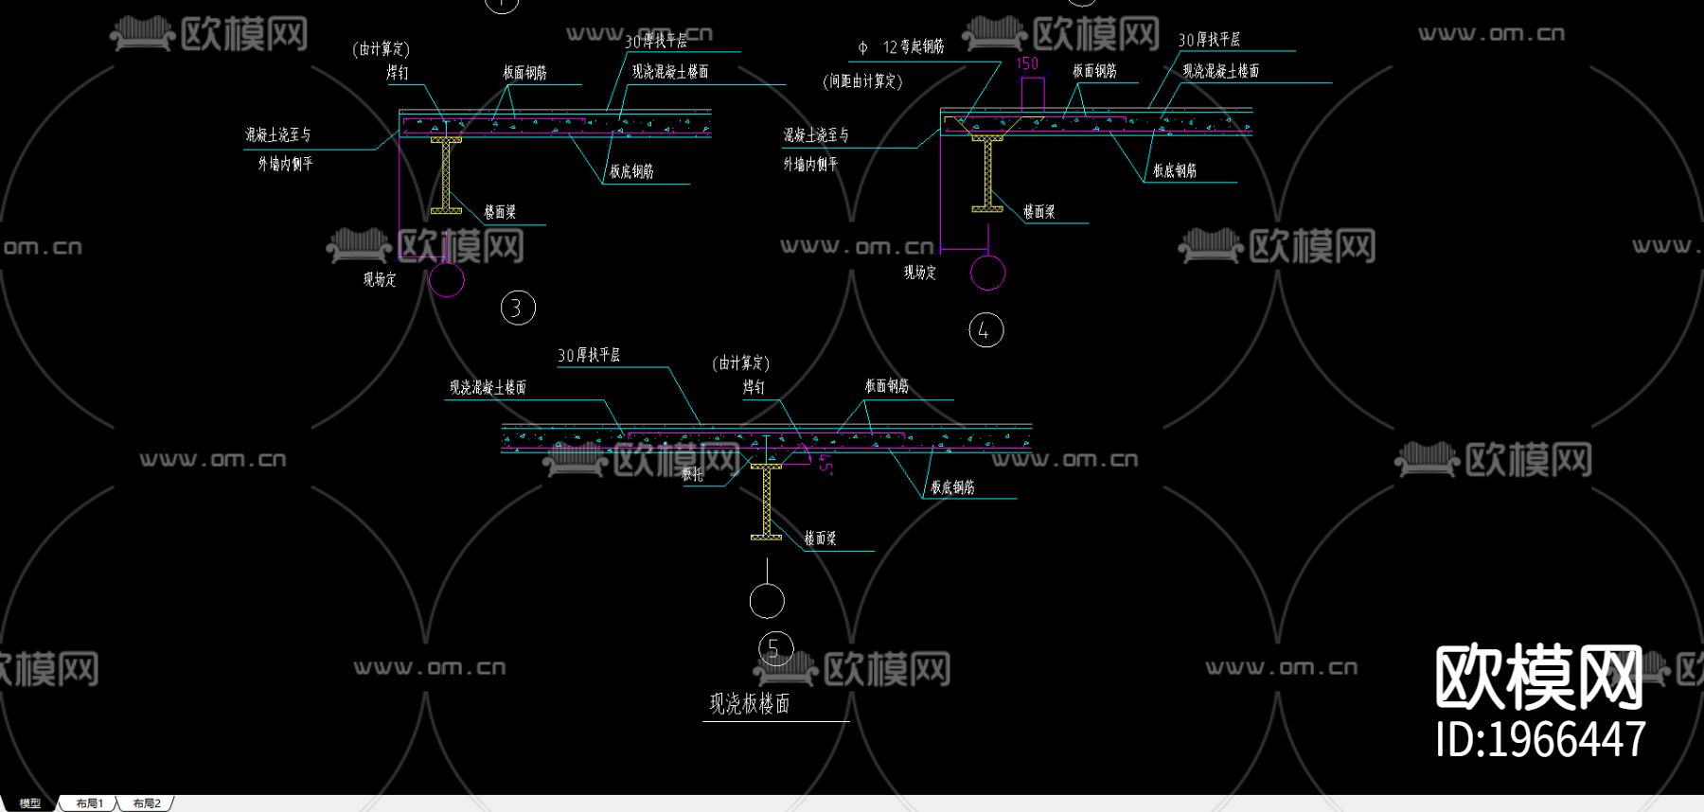Click the circled detail number 3
This screenshot has height=812, width=1704.
(518, 308)
